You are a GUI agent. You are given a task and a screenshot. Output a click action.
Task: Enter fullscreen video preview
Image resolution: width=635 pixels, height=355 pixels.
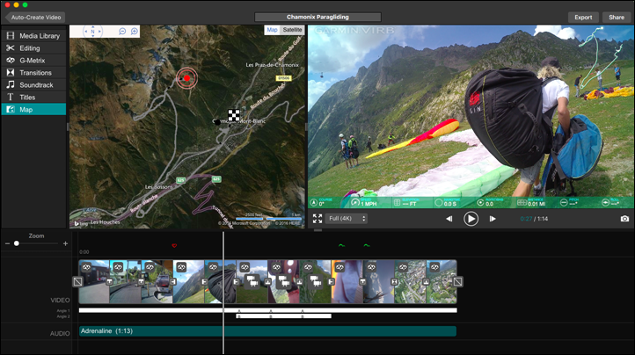click(x=317, y=219)
